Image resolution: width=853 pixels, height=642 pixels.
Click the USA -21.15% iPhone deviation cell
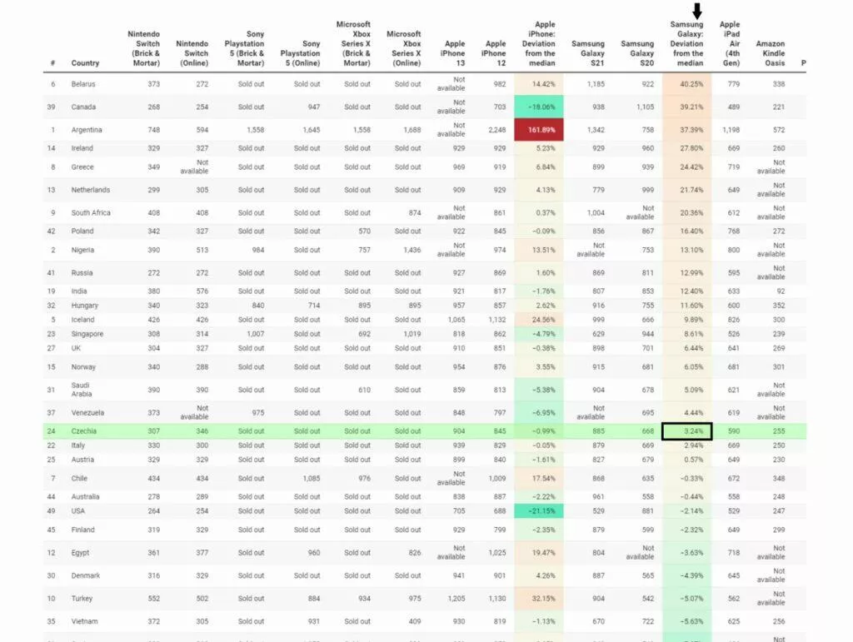539,511
